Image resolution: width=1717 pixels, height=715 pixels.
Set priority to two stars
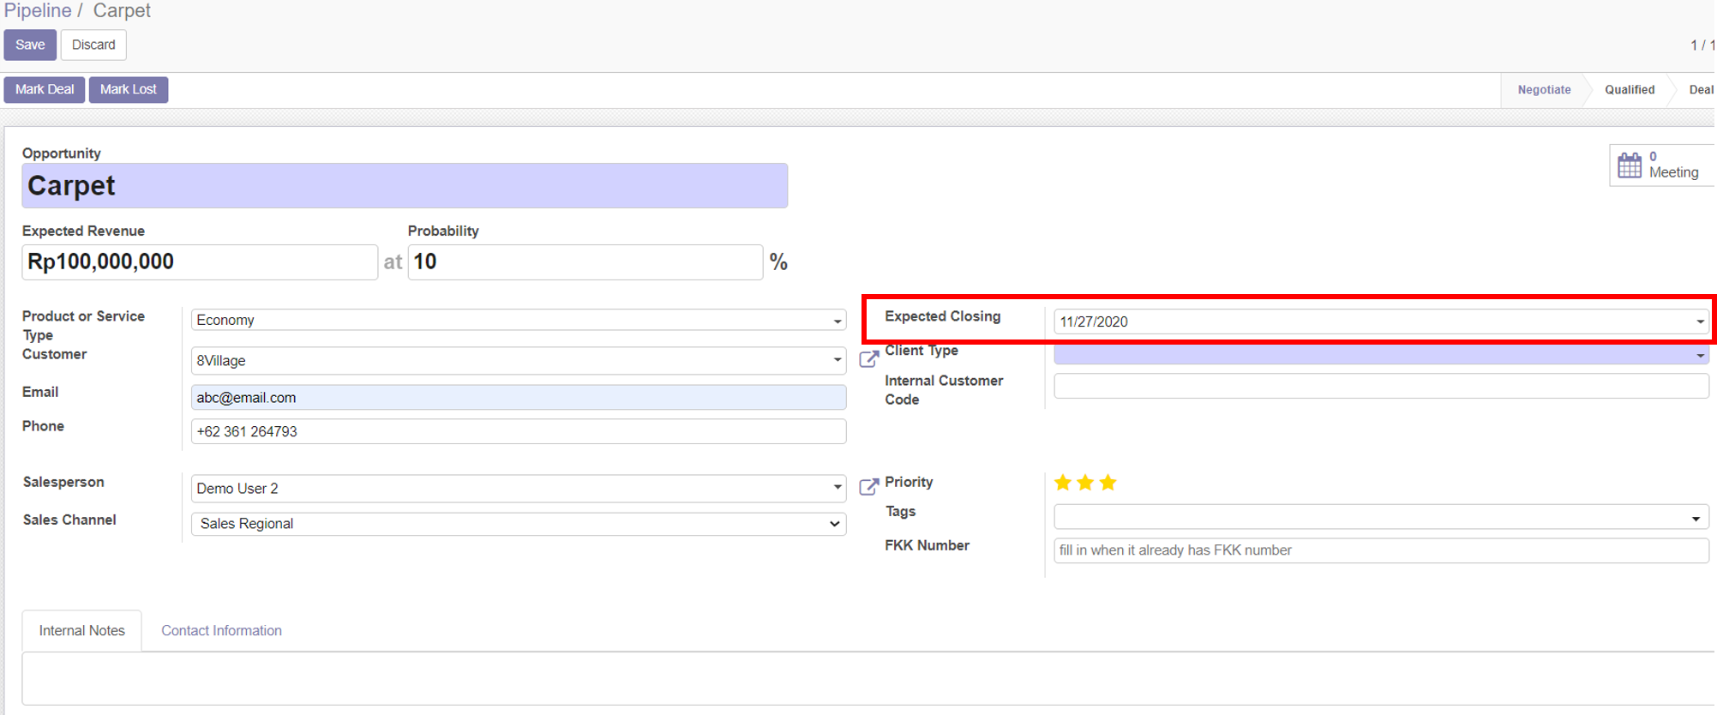pos(1085,483)
